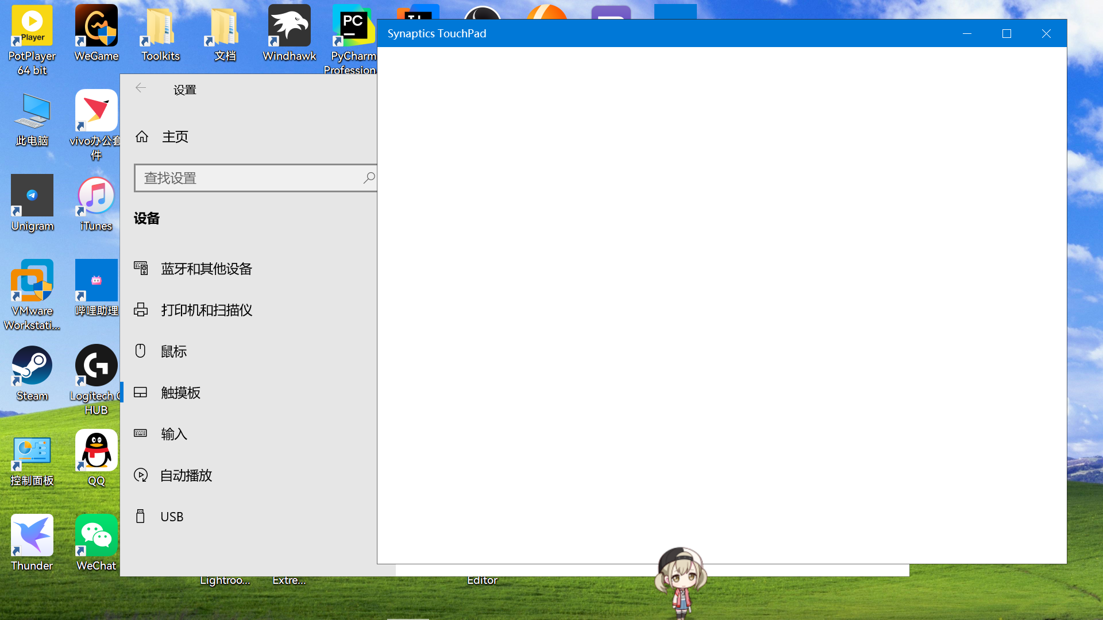Select the Toolkits folder on the desktop
The width and height of the screenshot is (1103, 620).
point(161,33)
